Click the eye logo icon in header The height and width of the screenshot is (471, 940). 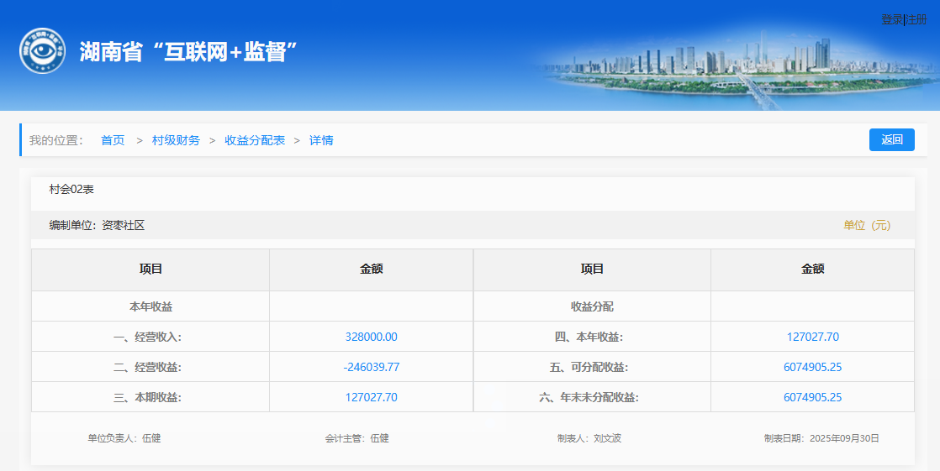coord(42,51)
